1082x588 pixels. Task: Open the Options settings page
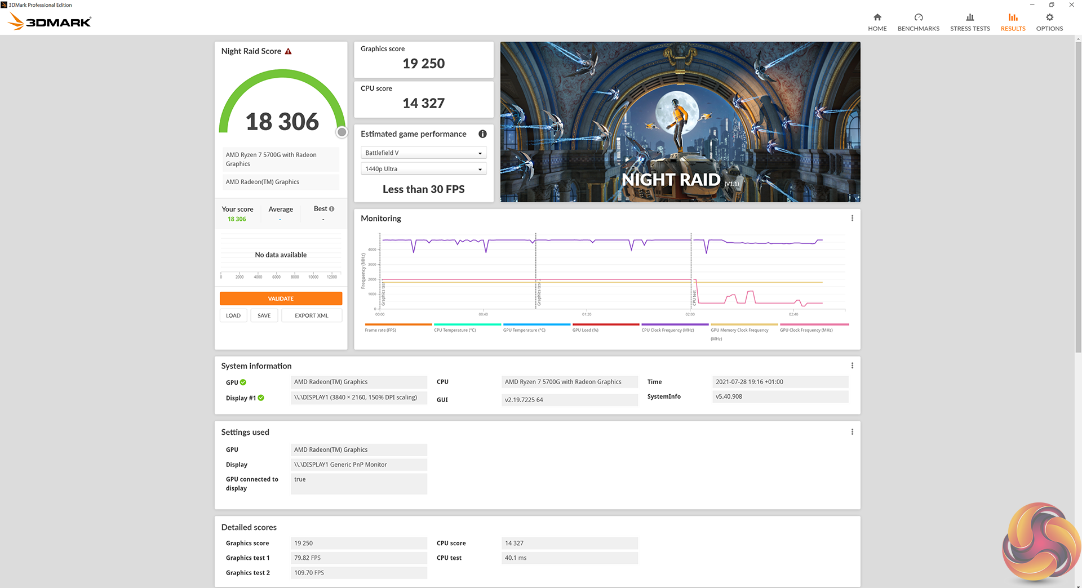tap(1049, 23)
